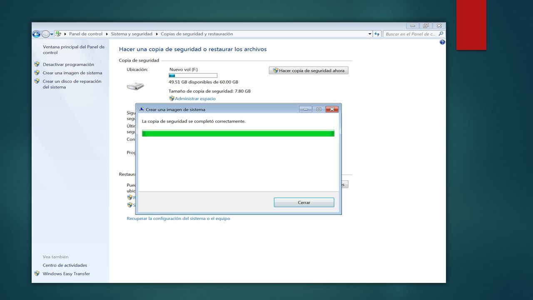
Task: Restore down the Control Panel main window
Action: coord(426,25)
